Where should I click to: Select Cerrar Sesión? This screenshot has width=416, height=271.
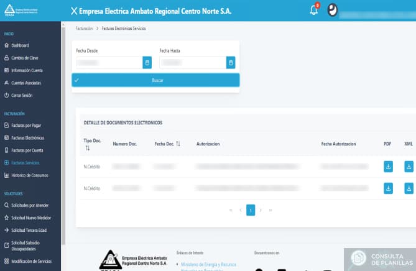(18, 95)
